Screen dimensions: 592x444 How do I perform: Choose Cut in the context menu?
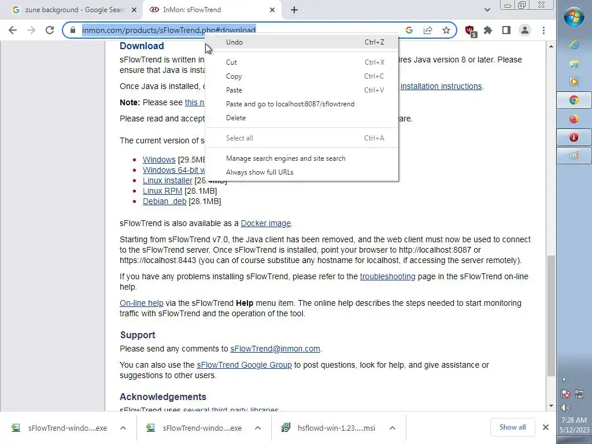[302, 62]
